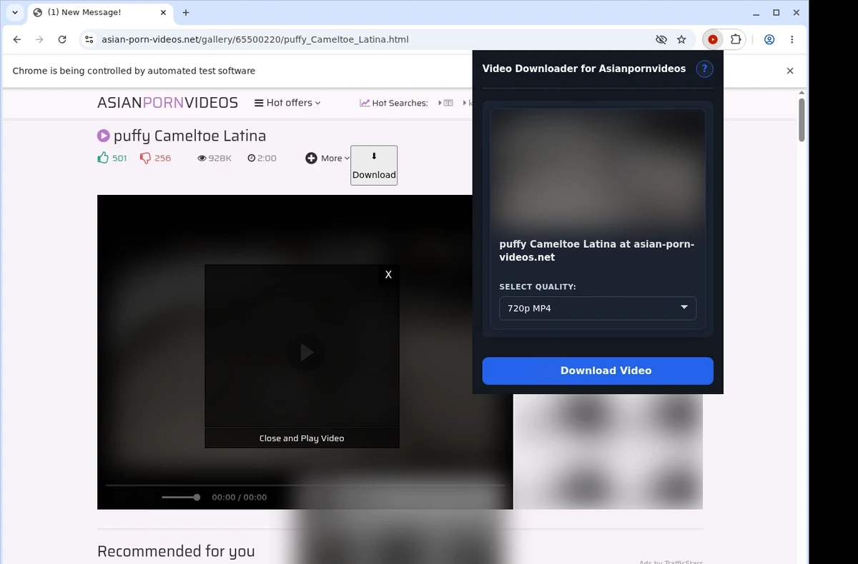
Task: Select the "(1) New Message!" tab
Action: [x=100, y=13]
